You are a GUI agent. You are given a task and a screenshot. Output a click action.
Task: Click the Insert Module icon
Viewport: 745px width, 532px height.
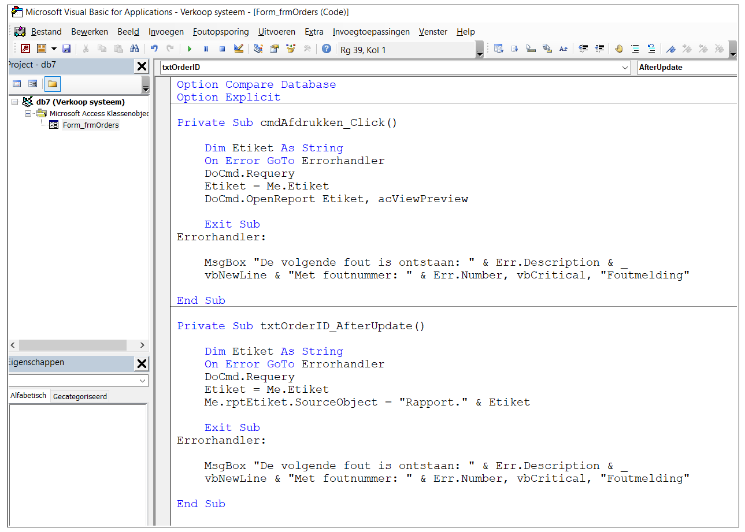pyautogui.click(x=42, y=49)
